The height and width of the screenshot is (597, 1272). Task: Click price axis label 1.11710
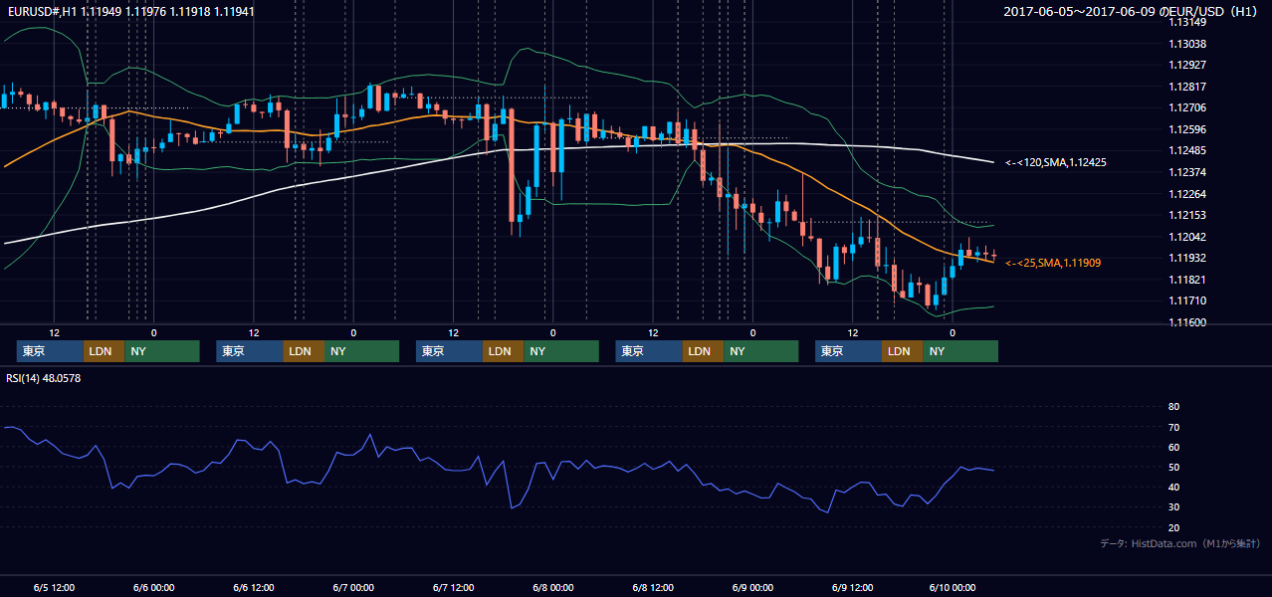(x=1187, y=300)
